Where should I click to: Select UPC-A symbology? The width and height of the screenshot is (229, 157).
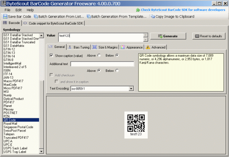point(8,141)
